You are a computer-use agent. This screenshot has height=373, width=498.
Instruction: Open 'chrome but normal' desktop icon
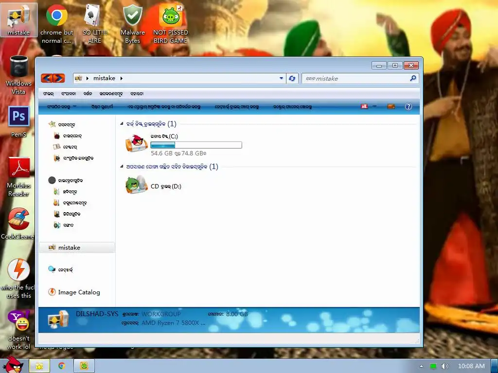coord(56,24)
